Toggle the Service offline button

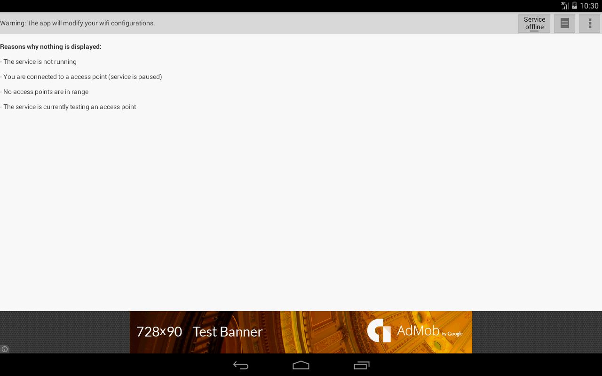coord(534,23)
